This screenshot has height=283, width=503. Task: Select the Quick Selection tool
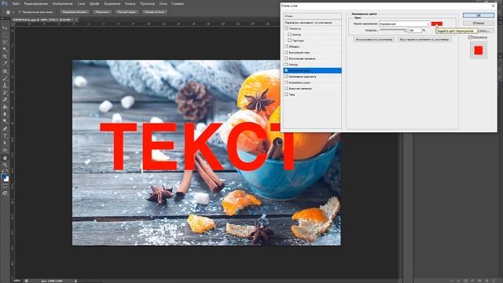coord(5,50)
